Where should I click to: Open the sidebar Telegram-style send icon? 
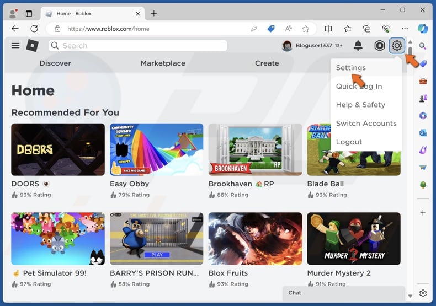423,168
